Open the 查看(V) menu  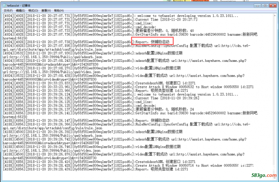46,10
